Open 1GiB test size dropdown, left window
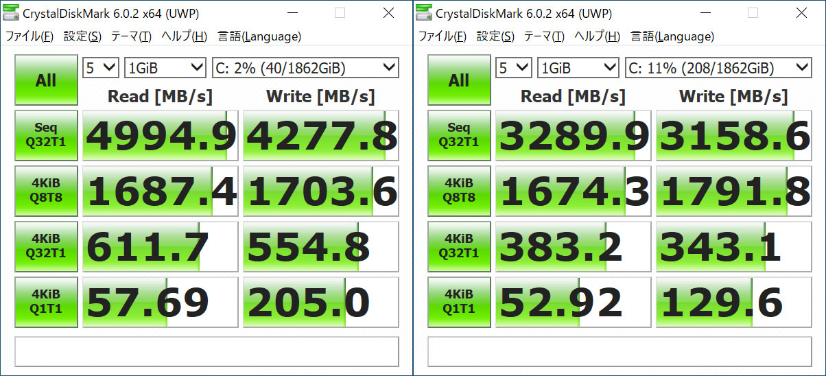Viewport: 826px width, 376px height. (x=165, y=67)
